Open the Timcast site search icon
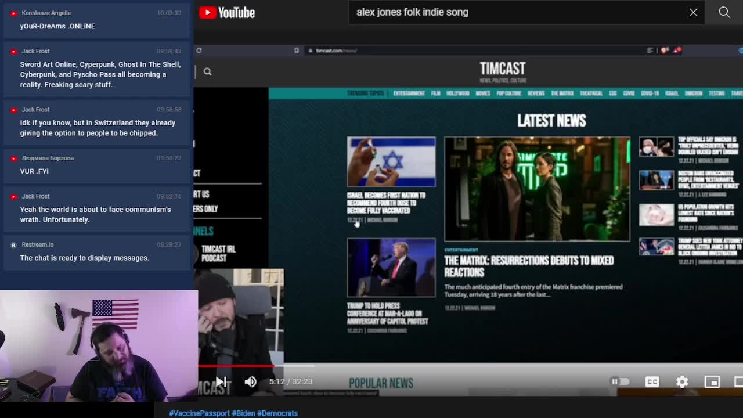Image resolution: width=743 pixels, height=418 pixels. [207, 71]
